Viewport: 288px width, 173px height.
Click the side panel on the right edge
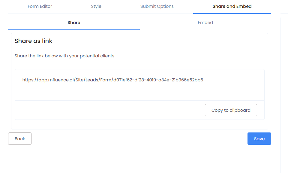click(284, 90)
